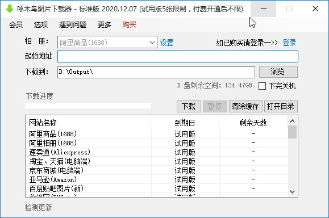Open the 选项 menu
Screen dimensions: 329x218
point(41,25)
